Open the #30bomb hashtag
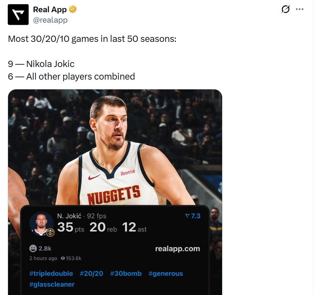The height and width of the screenshot is (295, 315). (x=126, y=273)
